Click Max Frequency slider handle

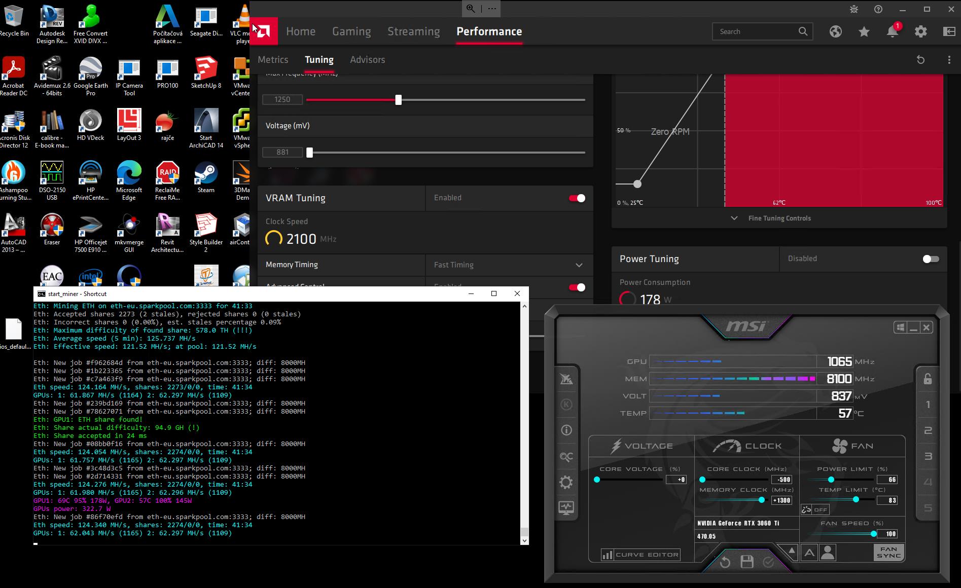click(x=398, y=100)
